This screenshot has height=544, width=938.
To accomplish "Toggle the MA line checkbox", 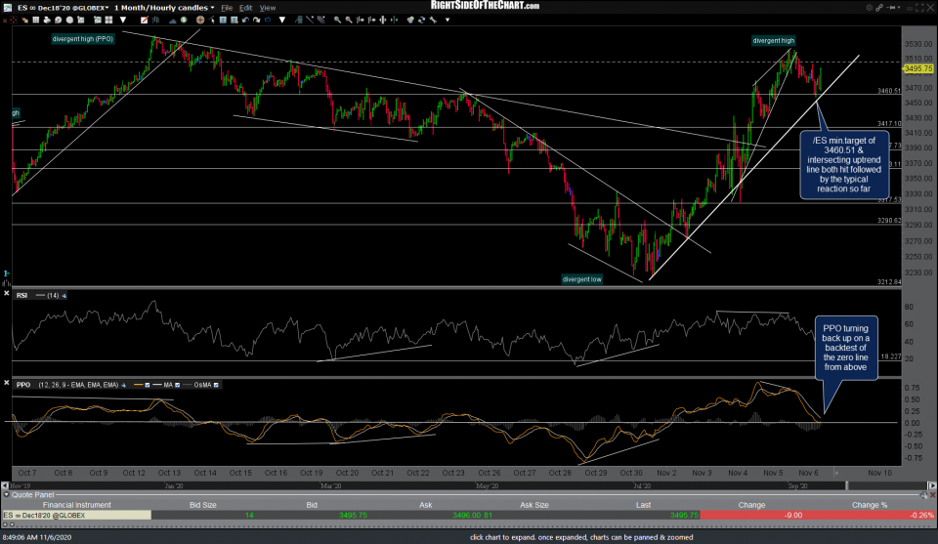I will coord(177,385).
